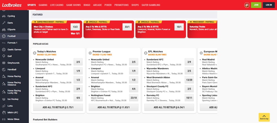
Task: Pick Arsenal 1/2 in Today's Matches
Action: click(x=78, y=80)
